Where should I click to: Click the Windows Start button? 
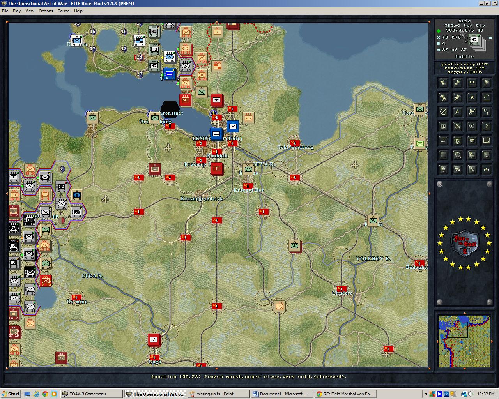(11, 394)
